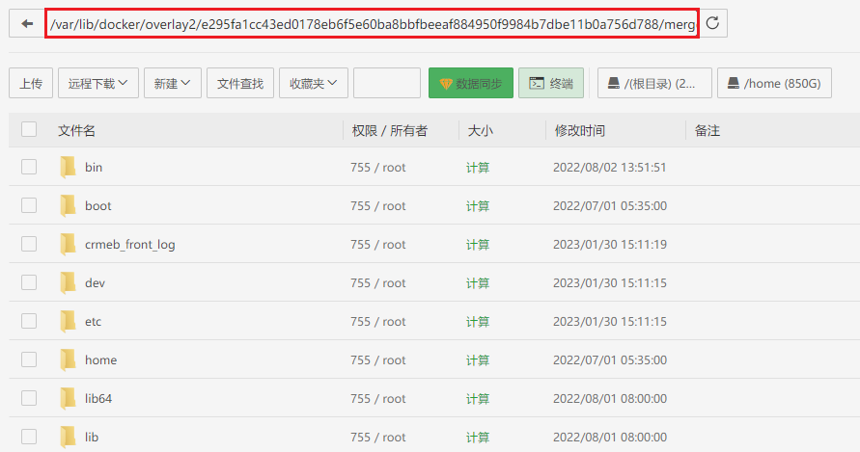
Task: Check the box for dev folder
Action: [29, 282]
